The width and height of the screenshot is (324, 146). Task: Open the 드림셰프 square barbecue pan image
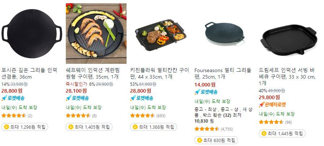click(x=289, y=34)
